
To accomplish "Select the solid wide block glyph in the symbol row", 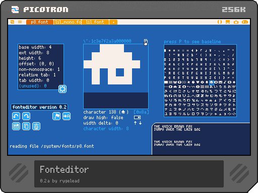I will pos(166,82).
